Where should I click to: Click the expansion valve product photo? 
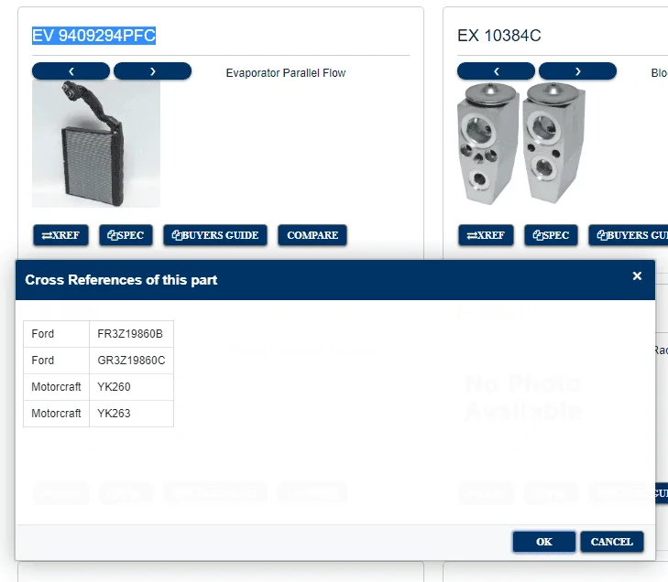click(x=521, y=144)
